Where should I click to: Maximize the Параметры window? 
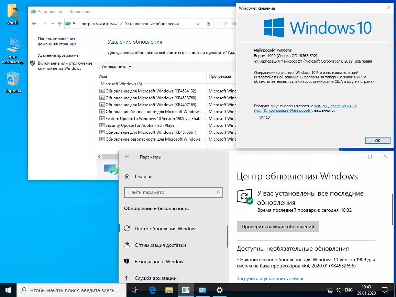point(370,157)
